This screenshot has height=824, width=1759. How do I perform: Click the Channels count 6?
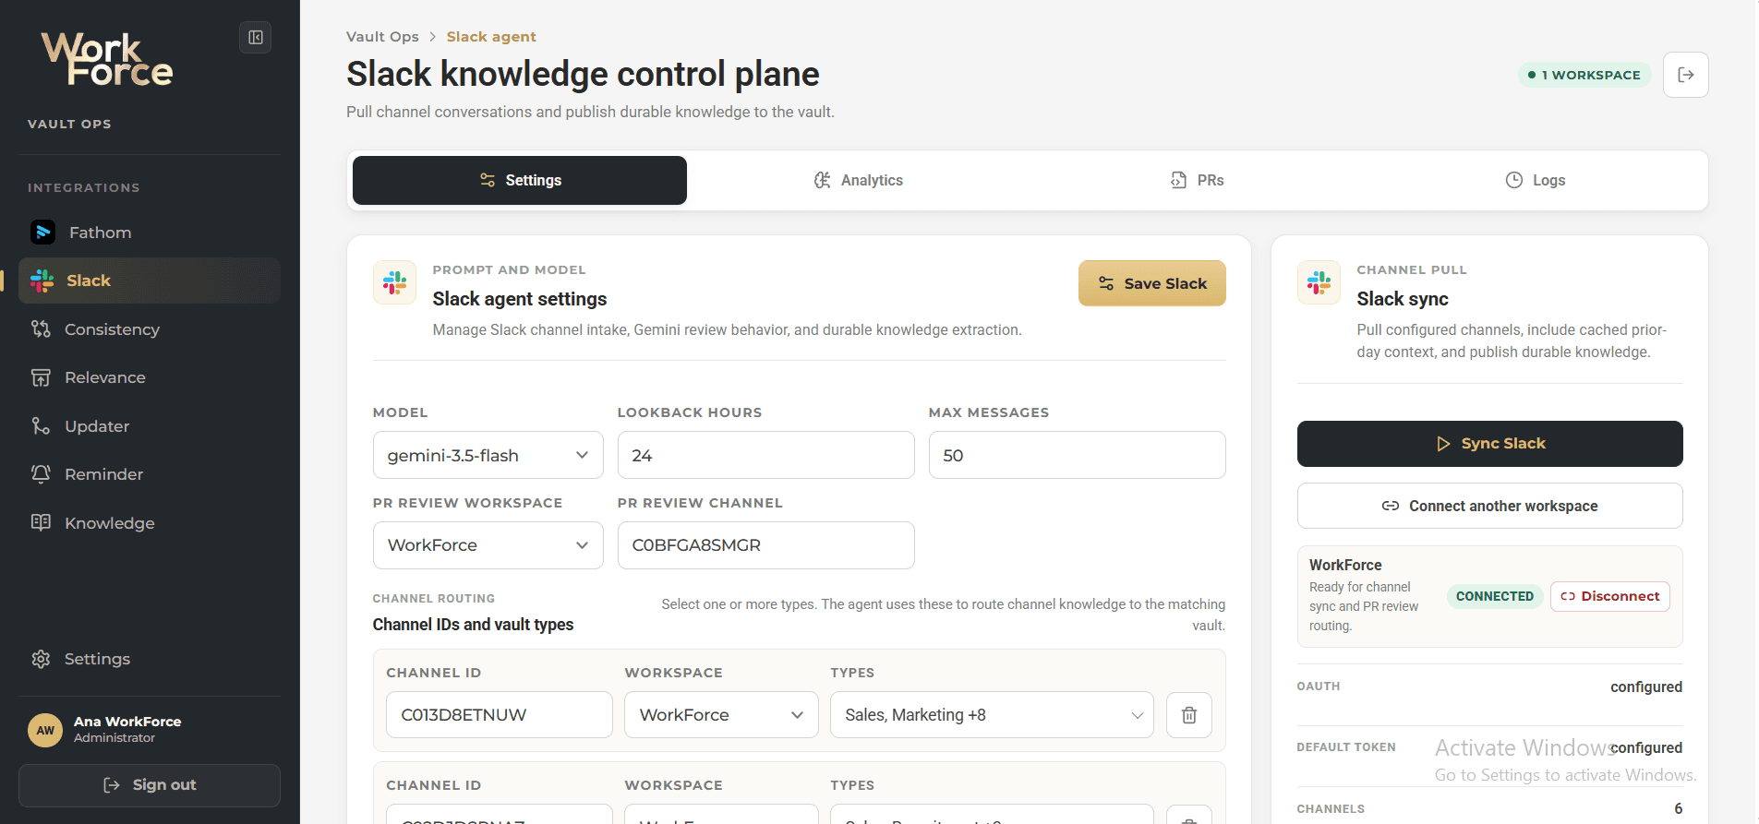point(1678,808)
